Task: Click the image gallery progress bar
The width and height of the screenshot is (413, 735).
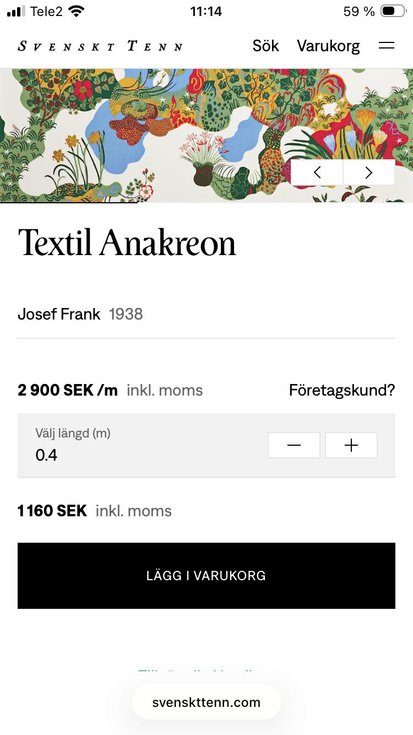Action: tap(69, 203)
